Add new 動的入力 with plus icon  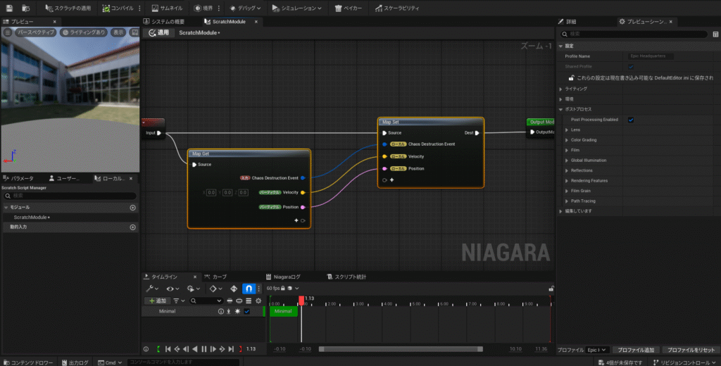pyautogui.click(x=133, y=227)
